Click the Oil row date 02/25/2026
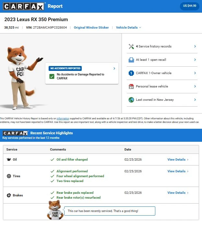The height and width of the screenshot is (225, 202). tap(133, 160)
